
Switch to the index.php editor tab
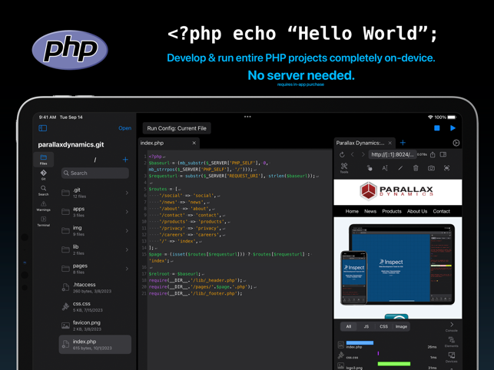click(168, 143)
